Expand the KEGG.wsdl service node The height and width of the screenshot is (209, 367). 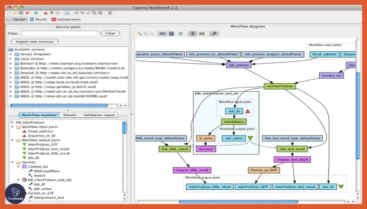[x=11, y=87]
